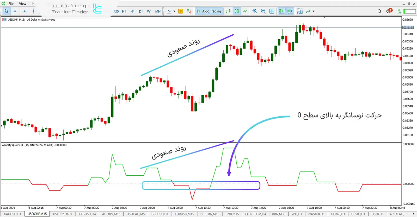Switch to the BNB,M15 chart tab

(x=232, y=214)
